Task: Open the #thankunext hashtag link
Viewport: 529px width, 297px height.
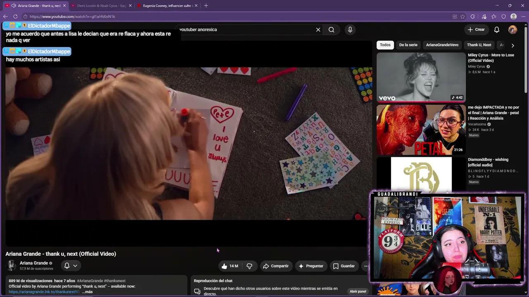Action: click(x=115, y=281)
